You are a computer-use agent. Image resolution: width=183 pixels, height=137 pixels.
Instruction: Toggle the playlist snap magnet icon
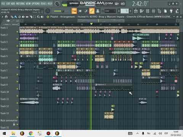pos(6,17)
